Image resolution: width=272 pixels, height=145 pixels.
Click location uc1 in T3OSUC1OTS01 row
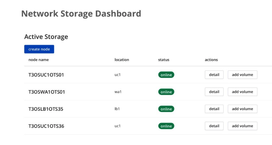pyautogui.click(x=118, y=75)
